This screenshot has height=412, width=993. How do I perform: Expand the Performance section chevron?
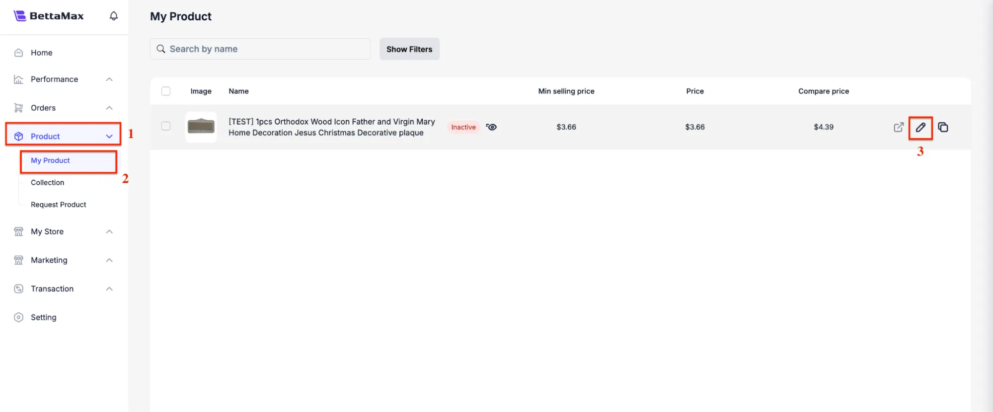tap(109, 79)
